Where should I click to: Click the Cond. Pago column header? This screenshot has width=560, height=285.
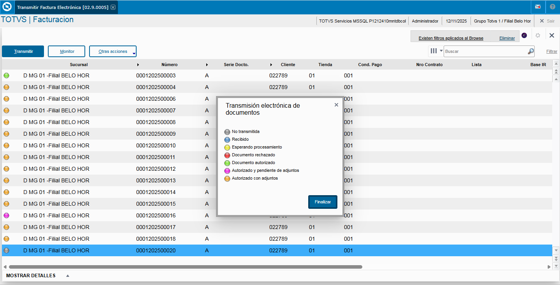pyautogui.click(x=370, y=65)
